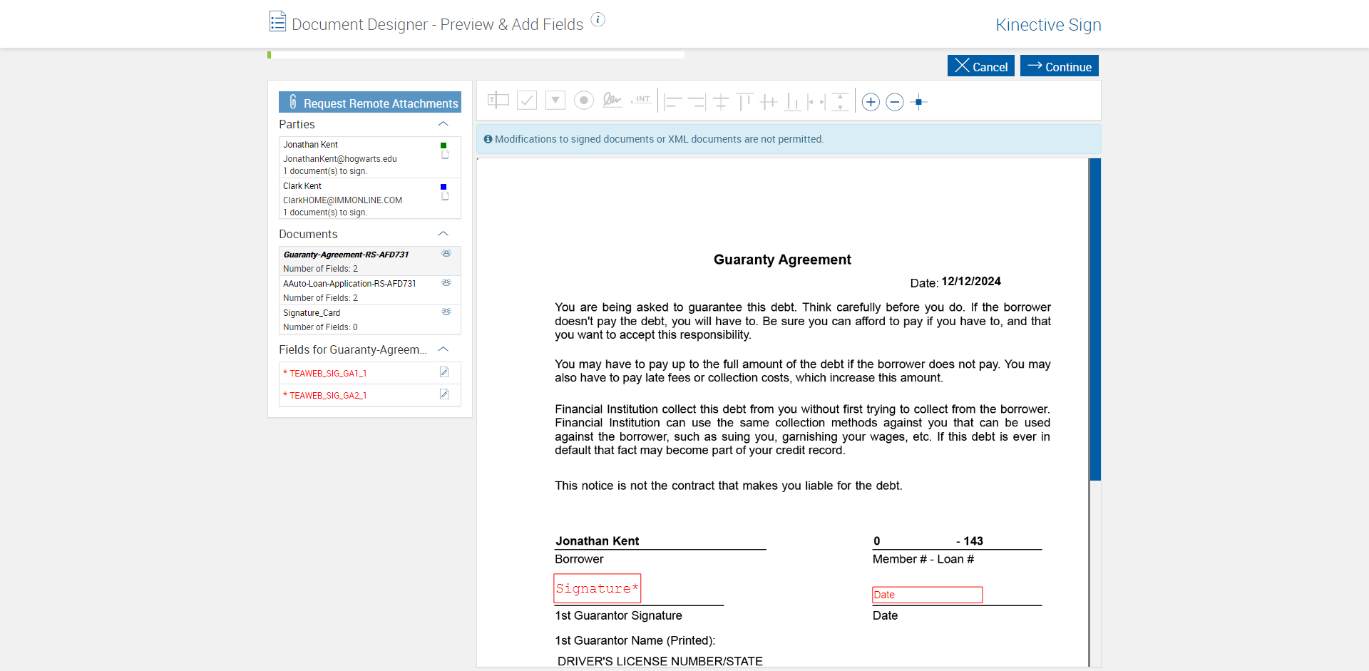1369x671 pixels.
Task: Click 'Member # - Loan #' label
Action: [x=923, y=559]
